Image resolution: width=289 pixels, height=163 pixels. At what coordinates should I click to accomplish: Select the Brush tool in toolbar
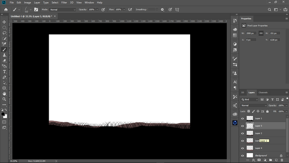(x=4, y=49)
